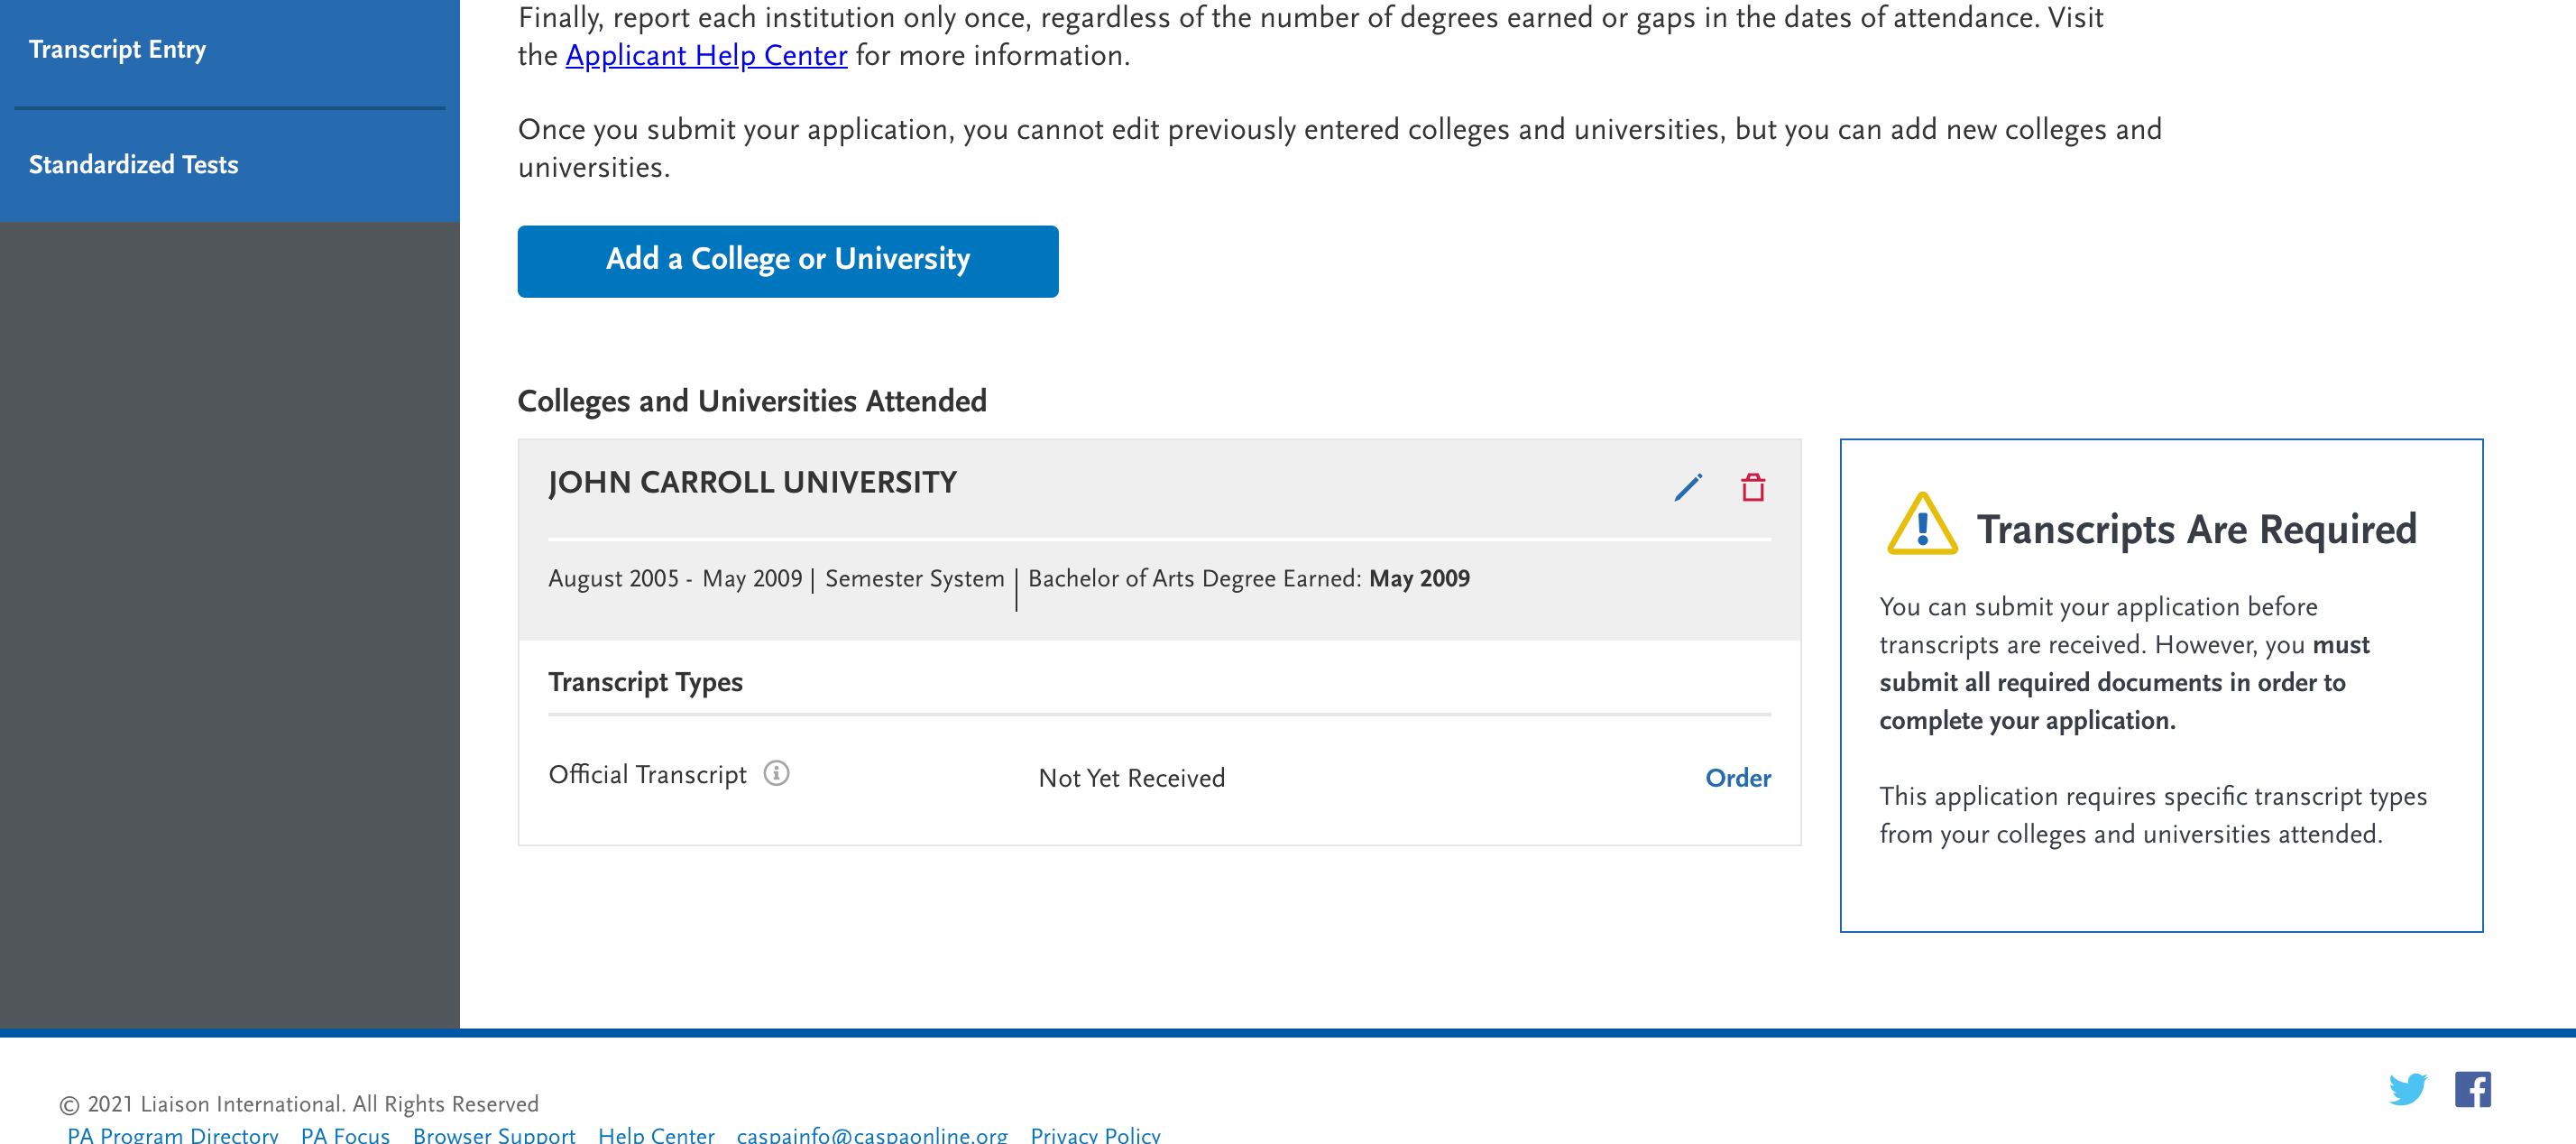Open Help Center footer link

pos(656,1134)
